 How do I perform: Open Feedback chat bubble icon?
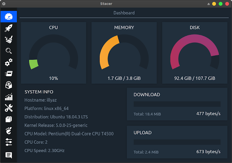pos(9,155)
